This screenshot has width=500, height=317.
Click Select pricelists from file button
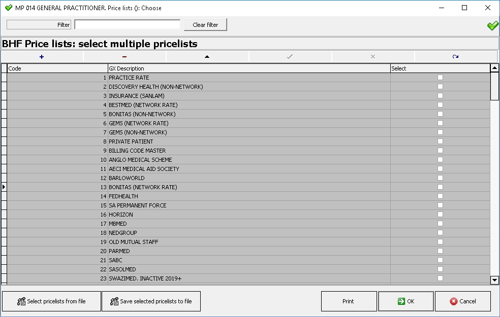tap(51, 301)
